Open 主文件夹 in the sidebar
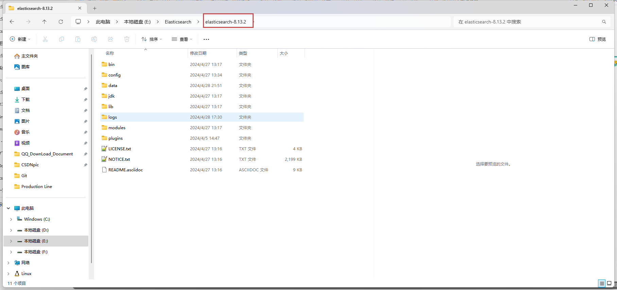Image resolution: width=617 pixels, height=290 pixels. click(x=26, y=56)
